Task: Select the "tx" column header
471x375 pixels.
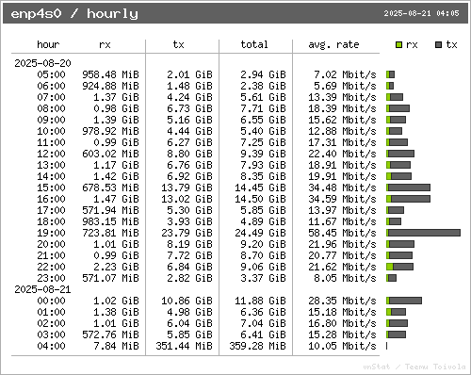Action: click(x=178, y=44)
